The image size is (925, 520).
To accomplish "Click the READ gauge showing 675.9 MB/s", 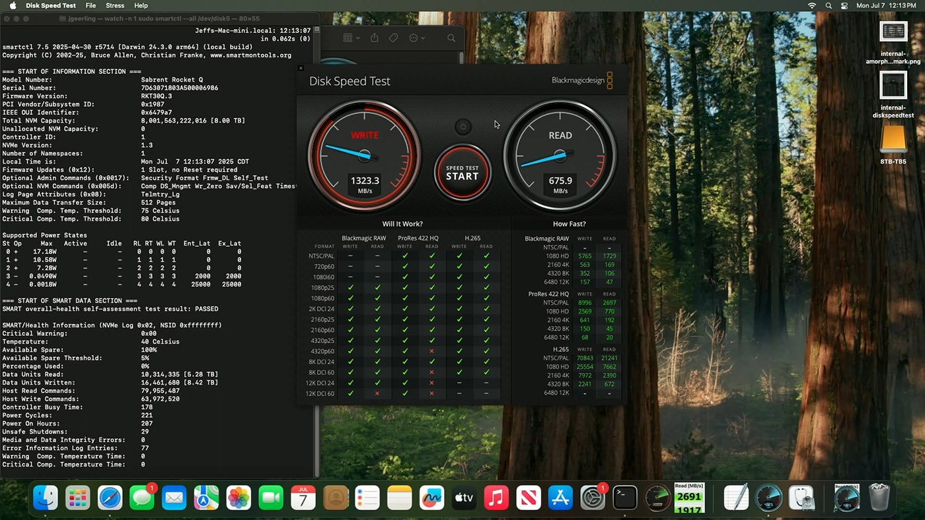I will coord(560,156).
